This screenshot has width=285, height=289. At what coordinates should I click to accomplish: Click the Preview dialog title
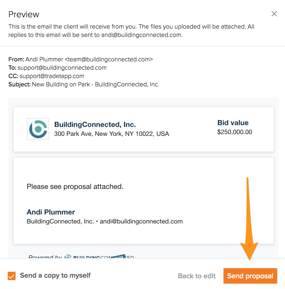pyautogui.click(x=24, y=14)
